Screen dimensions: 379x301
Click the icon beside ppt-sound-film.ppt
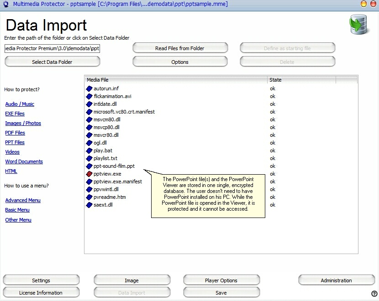pos(89,166)
